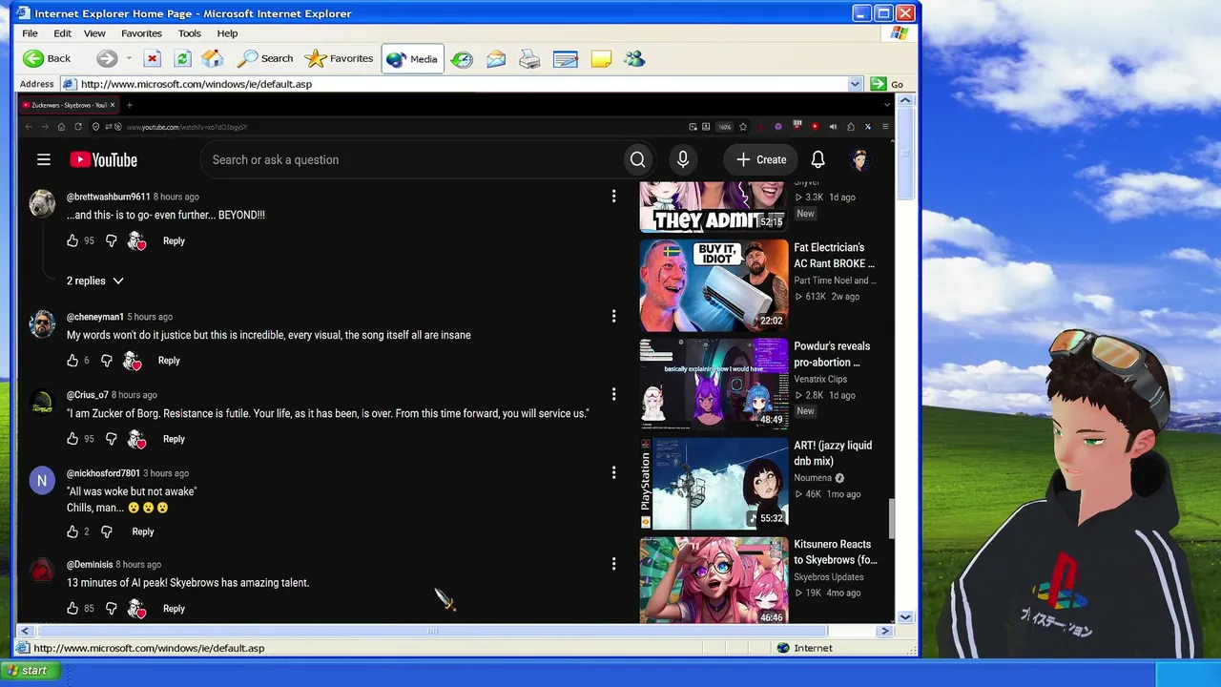Open Kitsunero Reacts to Skyebrows video thumbnail
The width and height of the screenshot is (1221, 687).
[714, 580]
